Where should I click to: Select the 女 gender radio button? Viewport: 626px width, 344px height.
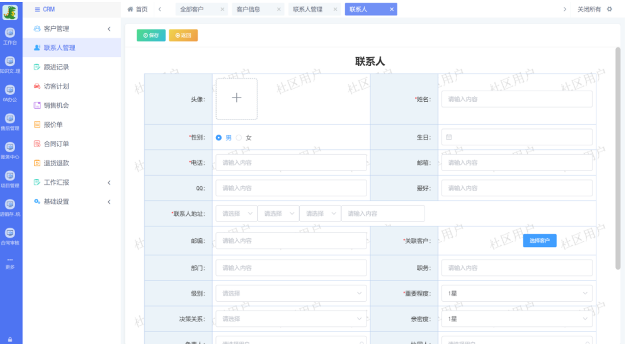coord(239,138)
